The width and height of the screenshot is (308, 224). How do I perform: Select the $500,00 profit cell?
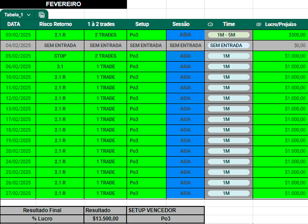pos(280,35)
